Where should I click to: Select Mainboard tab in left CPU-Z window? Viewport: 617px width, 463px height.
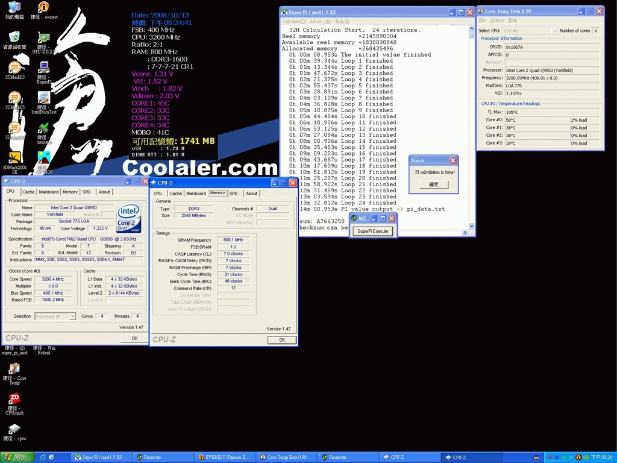(x=49, y=192)
